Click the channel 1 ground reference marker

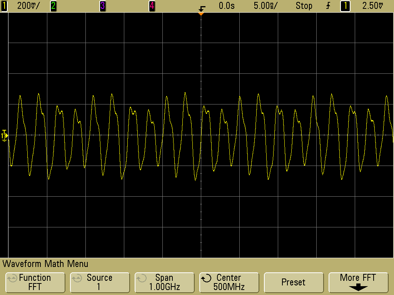coord(4,135)
